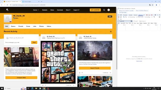Open the Translate page icon in the address bar
The height and width of the screenshot is (90, 161).
150,5
